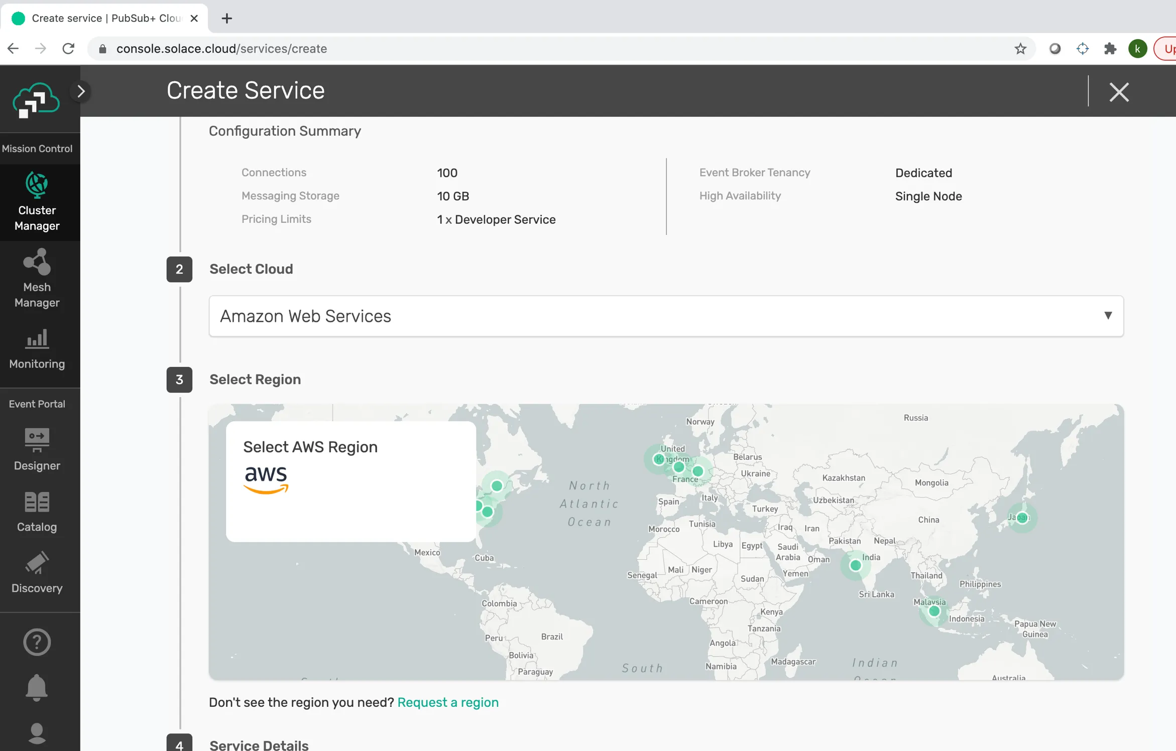Open the Catalog section
This screenshot has height=751, width=1176.
(37, 512)
